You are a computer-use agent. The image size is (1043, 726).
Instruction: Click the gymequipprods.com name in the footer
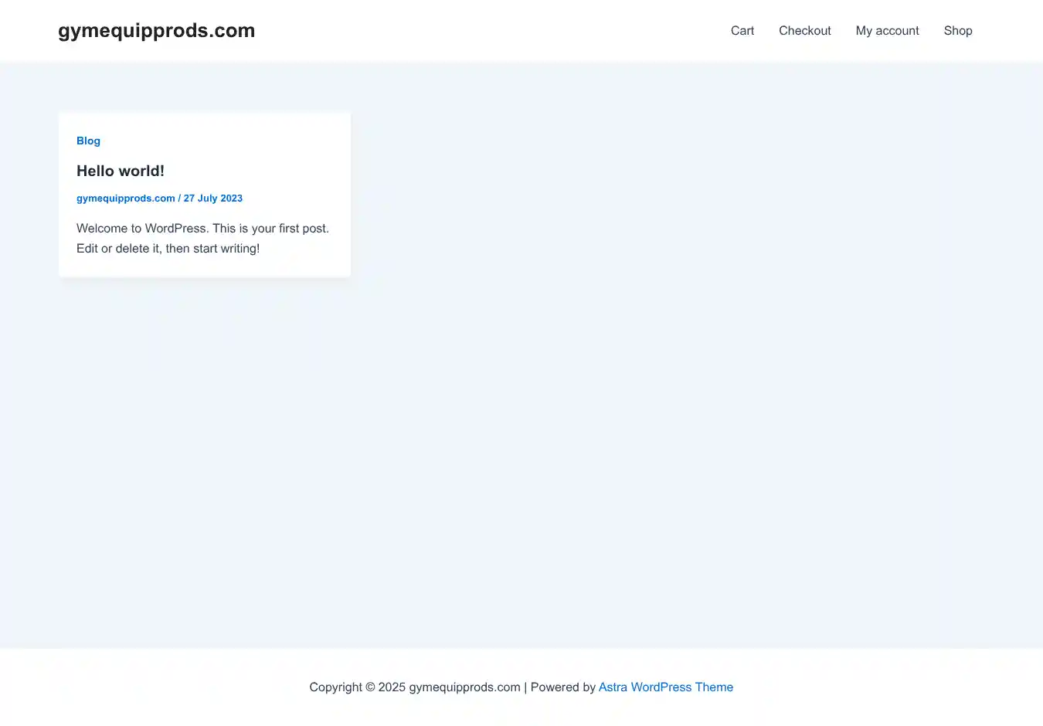[464, 687]
